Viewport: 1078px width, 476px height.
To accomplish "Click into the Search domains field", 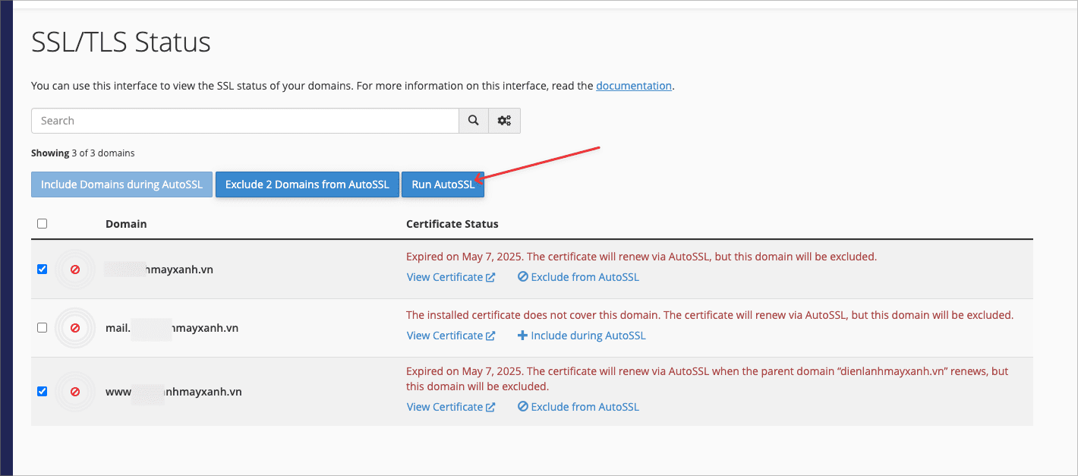I will tap(244, 121).
